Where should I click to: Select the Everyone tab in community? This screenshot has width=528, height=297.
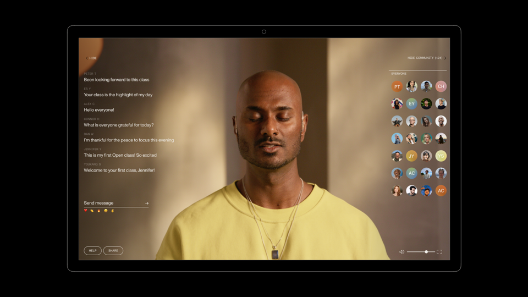coord(399,74)
